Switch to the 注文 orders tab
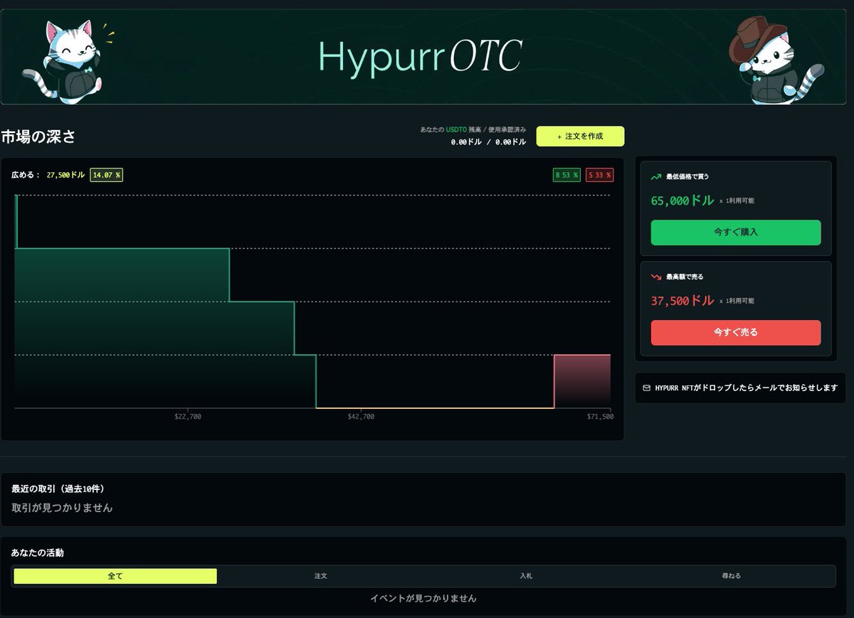The width and height of the screenshot is (854, 618). pyautogui.click(x=321, y=576)
